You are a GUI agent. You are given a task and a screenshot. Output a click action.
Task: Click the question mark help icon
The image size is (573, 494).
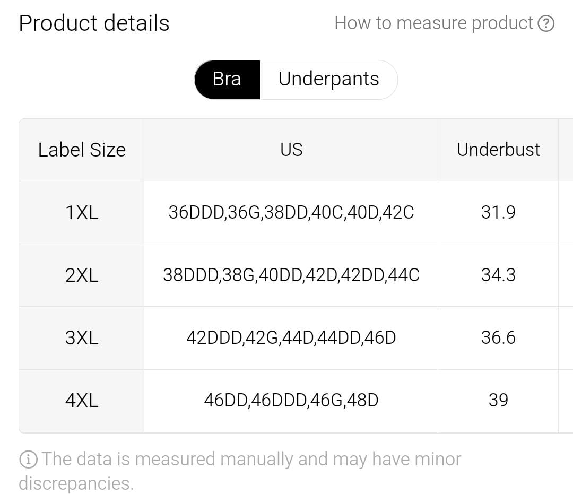pyautogui.click(x=546, y=23)
